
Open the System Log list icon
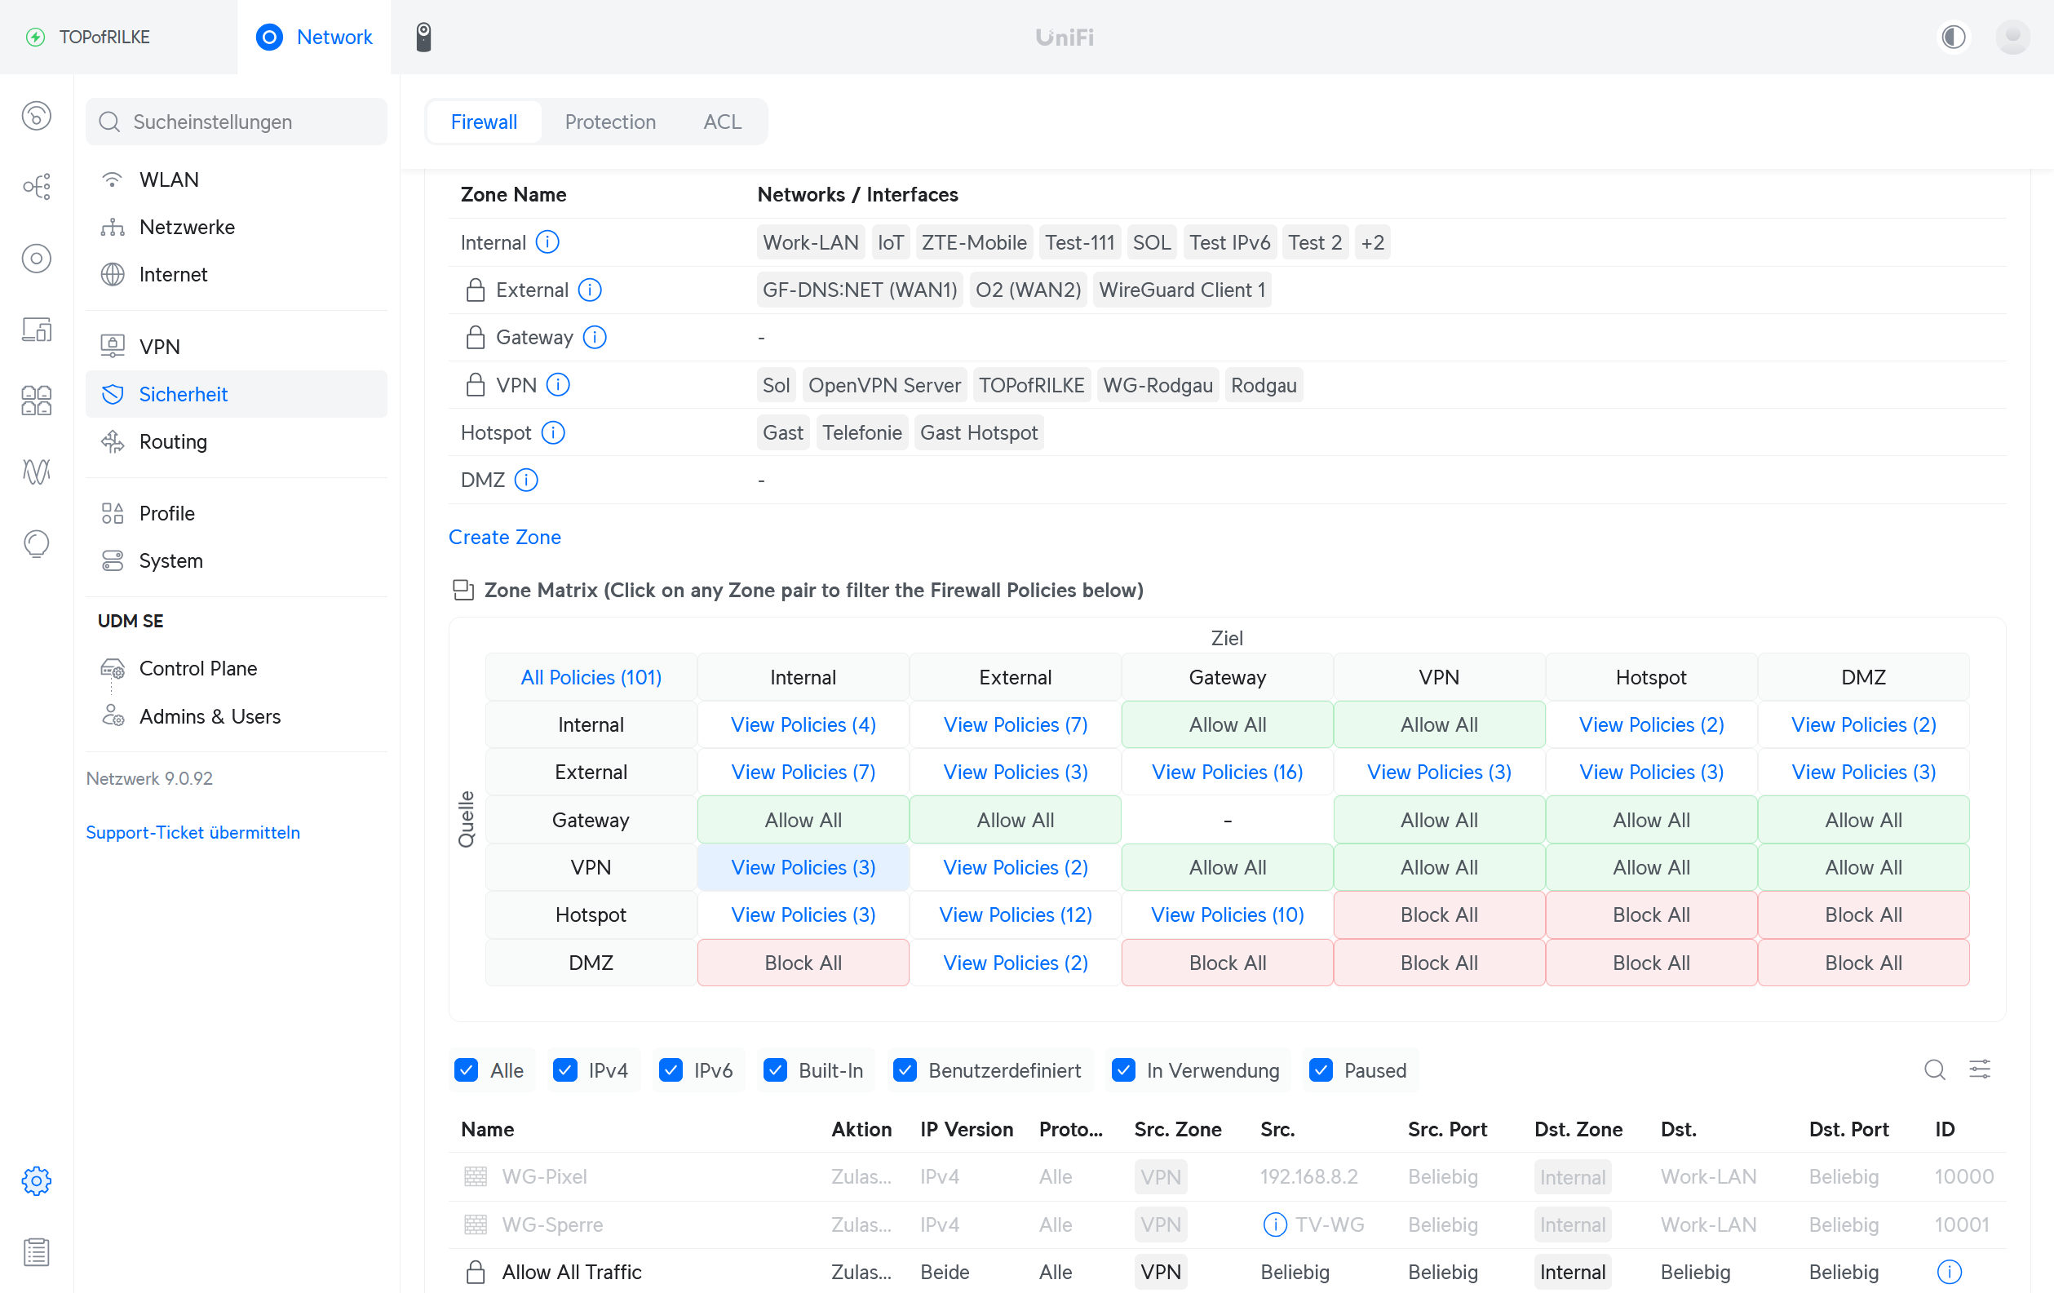(36, 1252)
